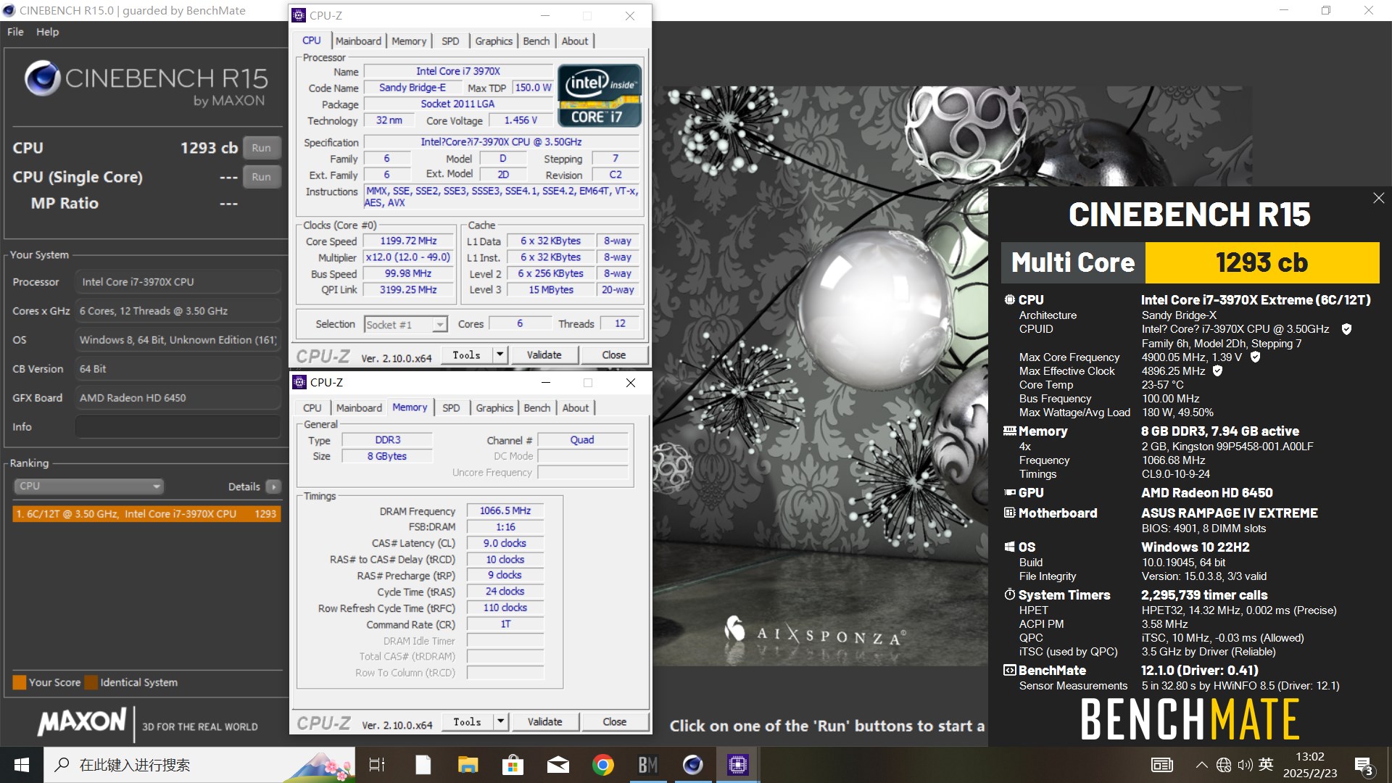The width and height of the screenshot is (1392, 783).
Task: Switch to Cinebench in the taskbar
Action: (x=692, y=765)
